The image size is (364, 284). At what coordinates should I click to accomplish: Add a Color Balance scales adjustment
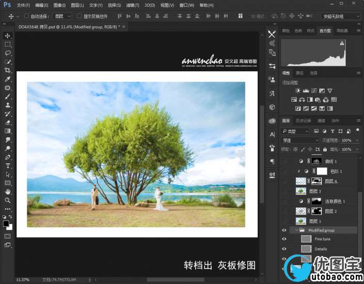[302, 100]
